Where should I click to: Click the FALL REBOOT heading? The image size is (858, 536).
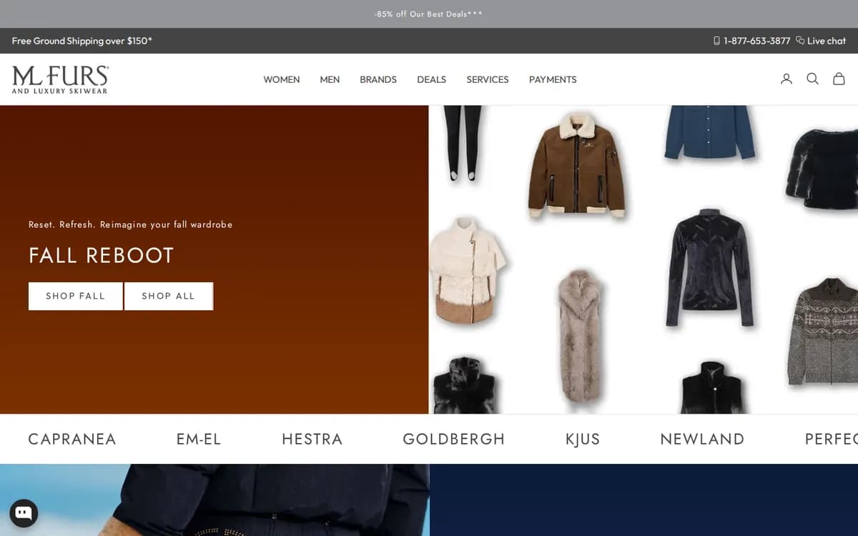point(102,256)
